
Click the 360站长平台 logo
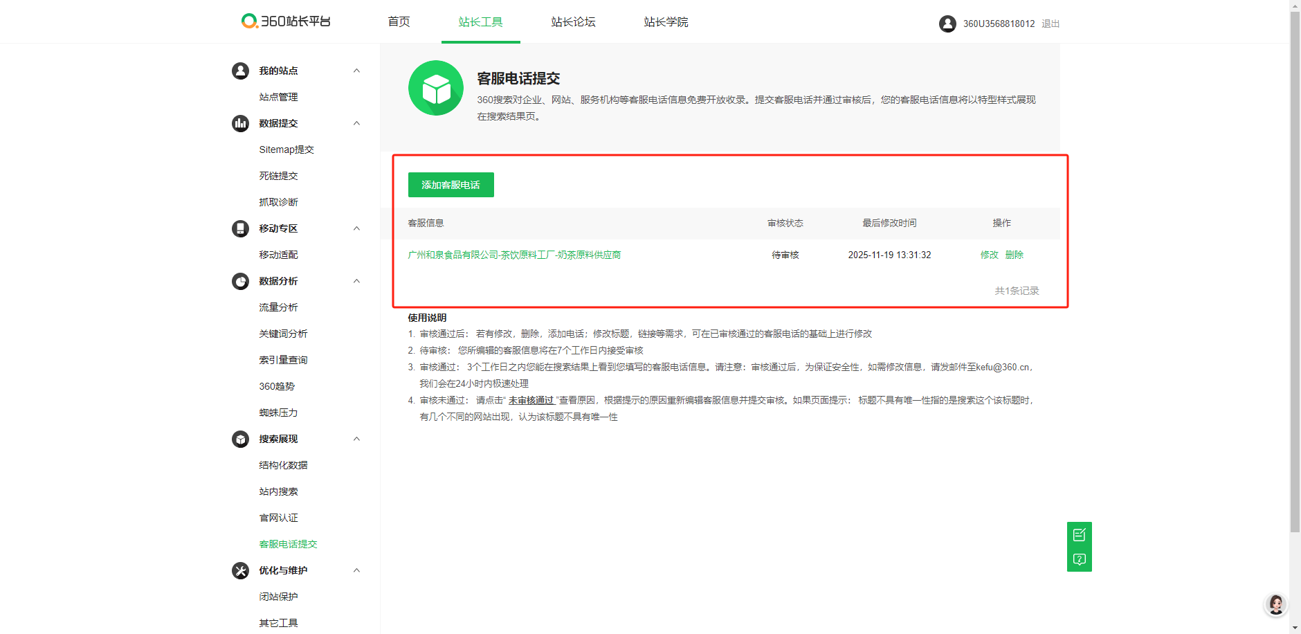point(286,21)
